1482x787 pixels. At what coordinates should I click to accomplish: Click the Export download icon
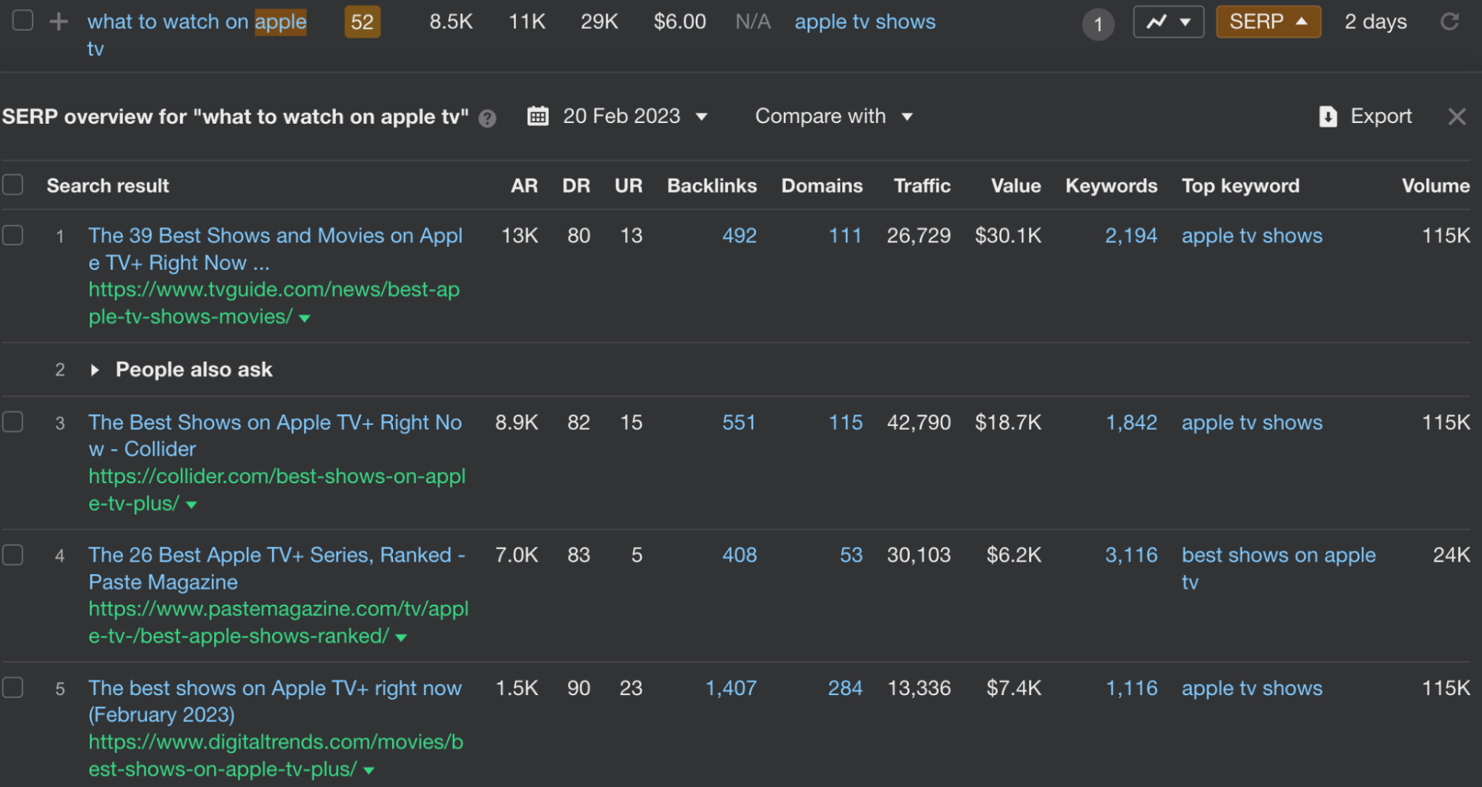pyautogui.click(x=1327, y=116)
